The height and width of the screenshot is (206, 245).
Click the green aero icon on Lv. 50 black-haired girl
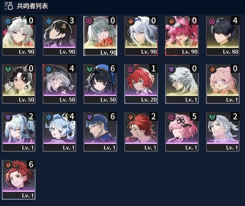pos(8,69)
